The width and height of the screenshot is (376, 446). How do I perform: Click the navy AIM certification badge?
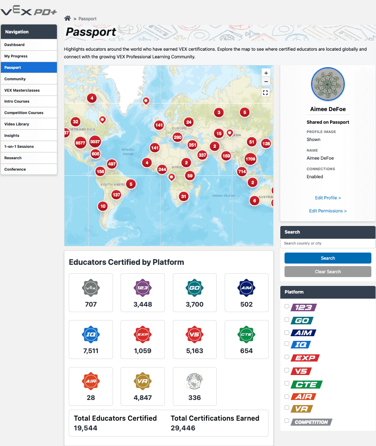tap(247, 288)
